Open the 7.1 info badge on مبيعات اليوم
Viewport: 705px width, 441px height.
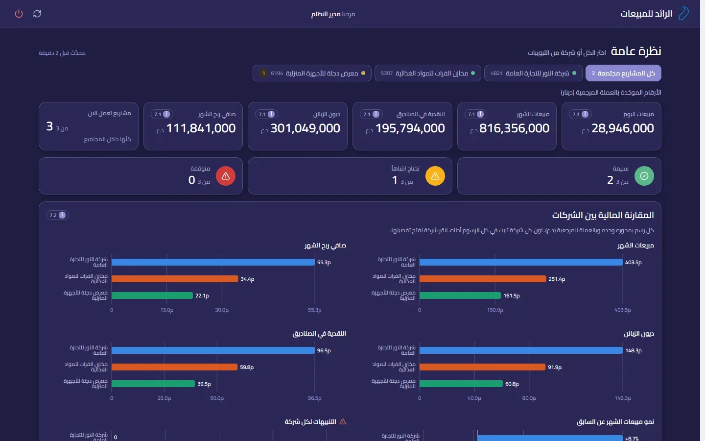[x=581, y=114]
